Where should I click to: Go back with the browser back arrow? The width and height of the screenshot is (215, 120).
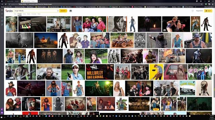(2, 4)
